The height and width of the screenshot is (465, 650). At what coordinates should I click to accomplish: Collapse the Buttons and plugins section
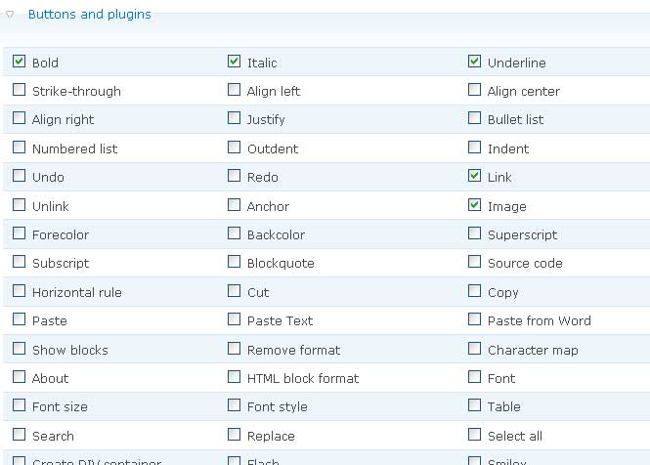10,16
